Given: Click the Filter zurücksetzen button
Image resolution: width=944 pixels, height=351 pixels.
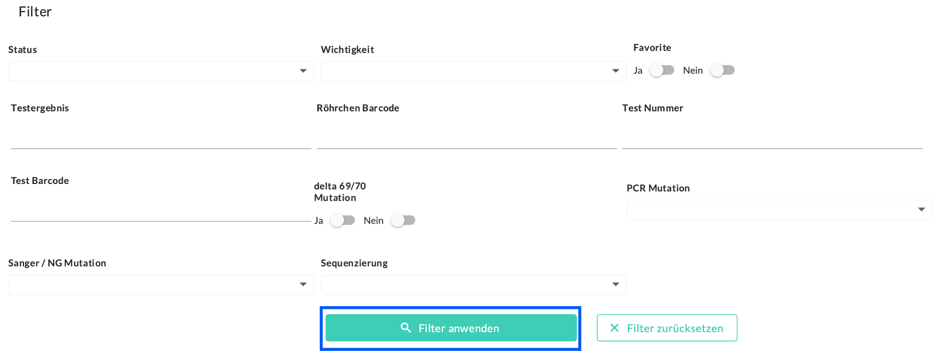Looking at the screenshot, I should [667, 328].
